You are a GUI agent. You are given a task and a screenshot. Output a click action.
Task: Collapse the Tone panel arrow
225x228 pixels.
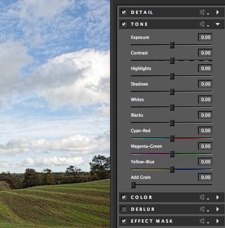pos(218,24)
